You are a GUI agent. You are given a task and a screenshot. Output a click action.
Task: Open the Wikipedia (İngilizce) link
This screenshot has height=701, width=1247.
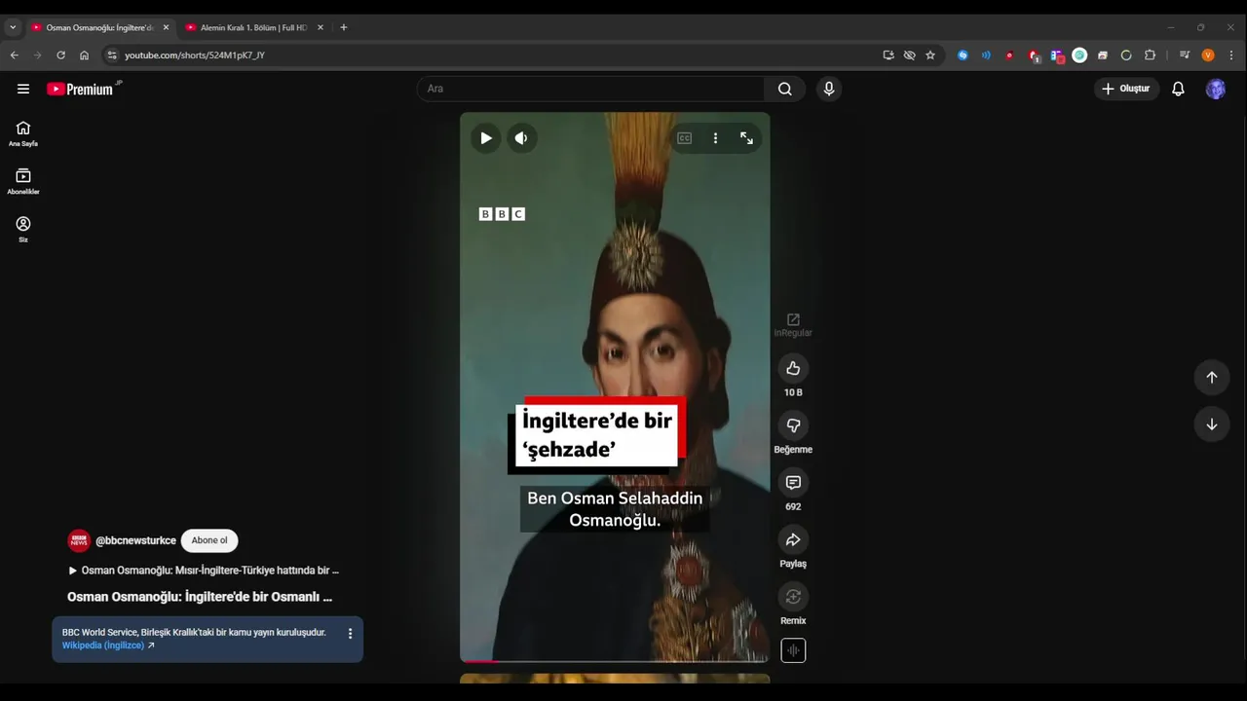coord(108,646)
